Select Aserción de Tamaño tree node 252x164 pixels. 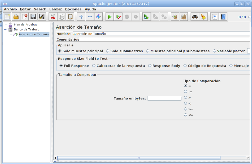tap(34, 34)
